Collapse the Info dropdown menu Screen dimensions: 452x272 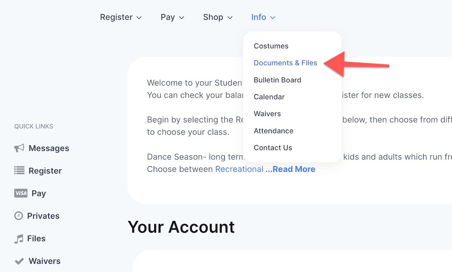(263, 17)
